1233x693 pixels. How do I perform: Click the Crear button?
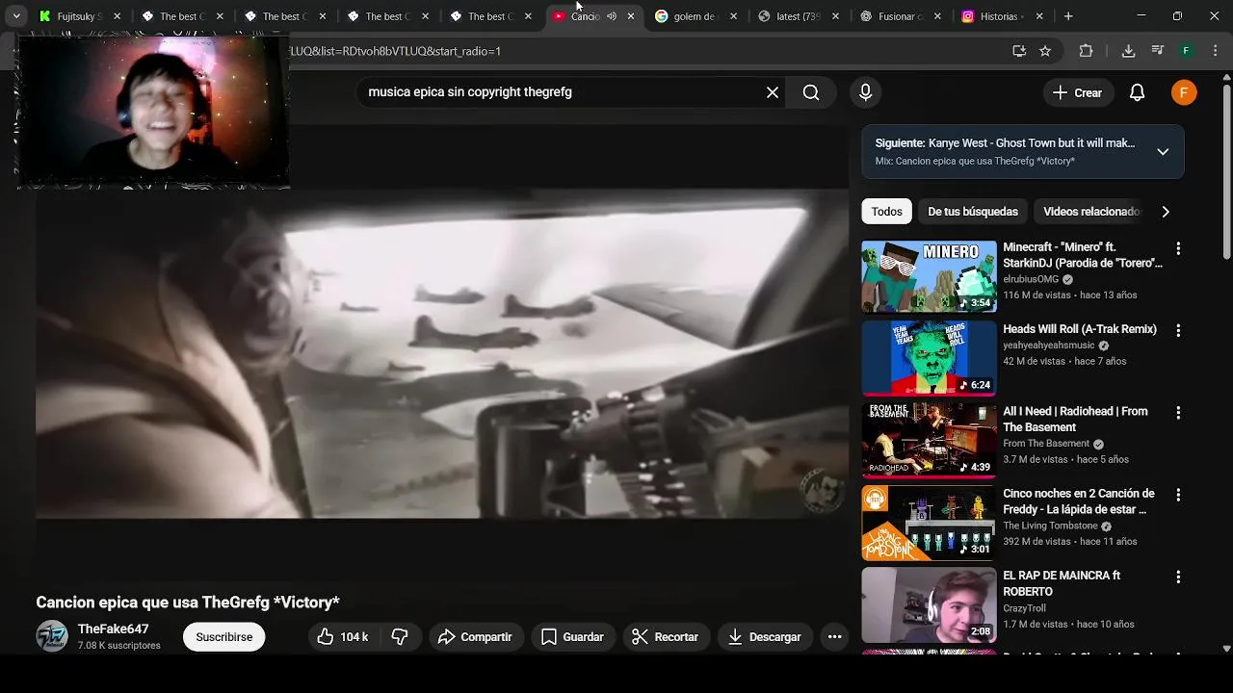(x=1077, y=92)
